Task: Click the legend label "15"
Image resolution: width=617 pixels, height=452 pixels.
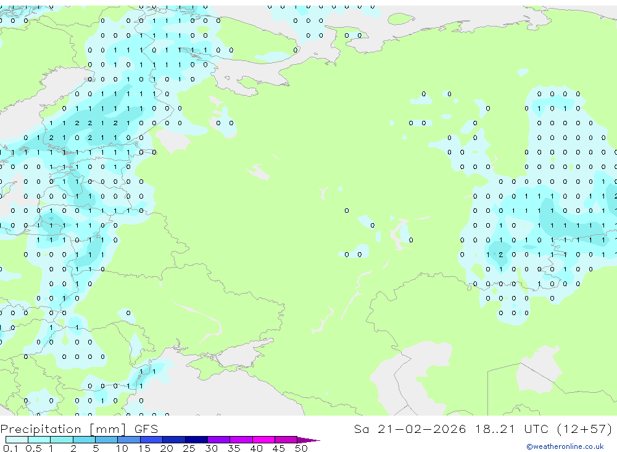Action: click(x=144, y=448)
